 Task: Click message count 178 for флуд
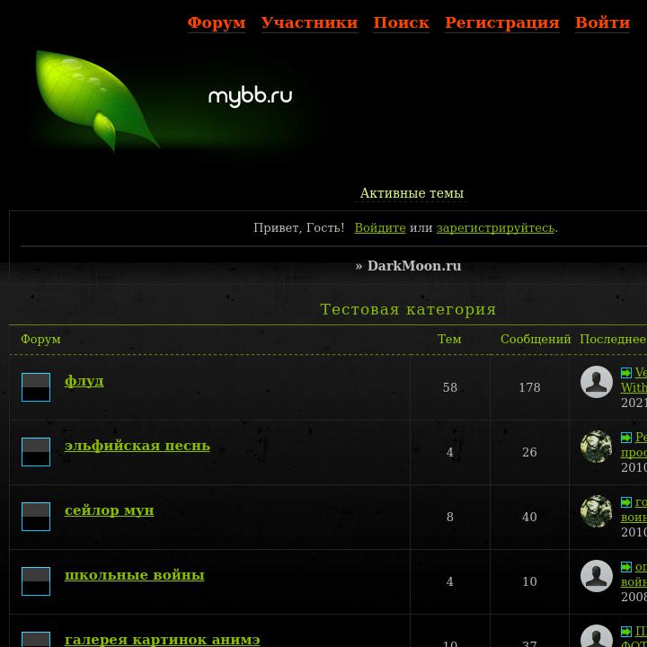coord(529,387)
